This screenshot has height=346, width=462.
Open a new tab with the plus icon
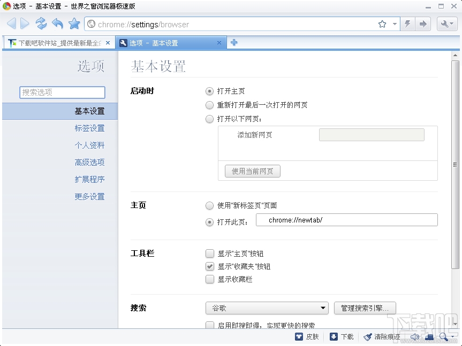[x=234, y=43]
